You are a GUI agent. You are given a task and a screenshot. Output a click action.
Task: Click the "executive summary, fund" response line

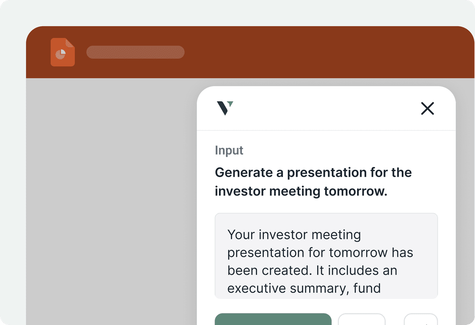pos(304,288)
